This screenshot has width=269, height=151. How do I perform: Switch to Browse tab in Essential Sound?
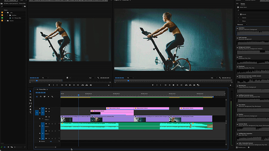coord(243,4)
